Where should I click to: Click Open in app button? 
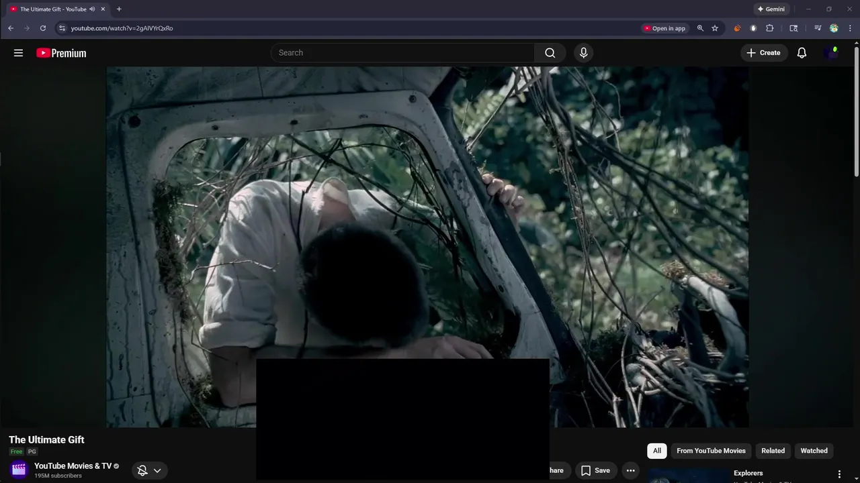[x=664, y=28]
